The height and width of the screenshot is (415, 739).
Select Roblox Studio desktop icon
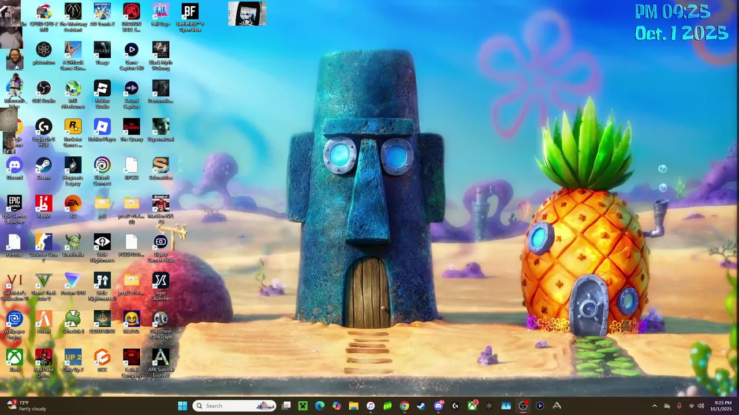pyautogui.click(x=102, y=95)
